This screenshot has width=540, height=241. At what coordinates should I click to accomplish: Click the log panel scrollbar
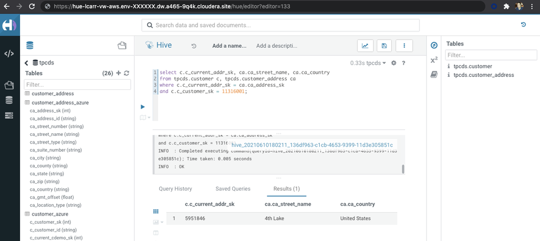403,169
